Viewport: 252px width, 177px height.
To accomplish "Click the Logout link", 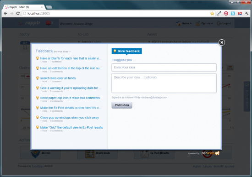I will (224, 23).
